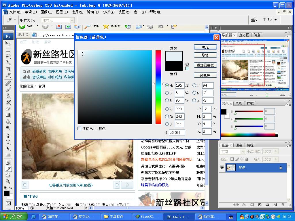Select the Move tool in toolbox
The image size is (295, 221).
[x=8, y=43]
